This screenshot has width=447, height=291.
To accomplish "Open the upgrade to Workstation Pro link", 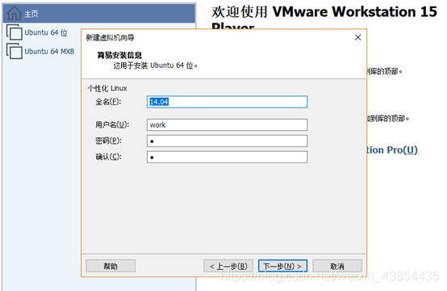I will (392, 150).
